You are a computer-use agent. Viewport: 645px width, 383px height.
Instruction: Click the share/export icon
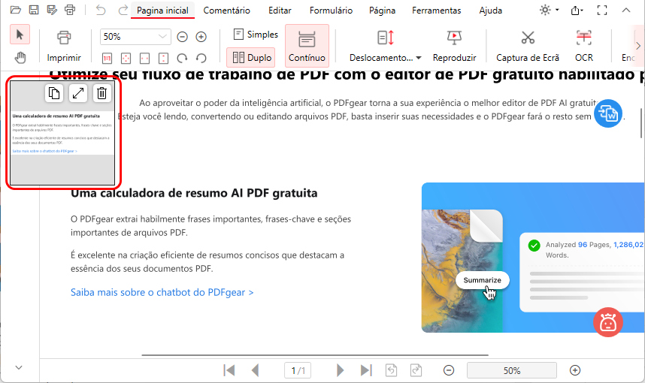pyautogui.click(x=577, y=11)
